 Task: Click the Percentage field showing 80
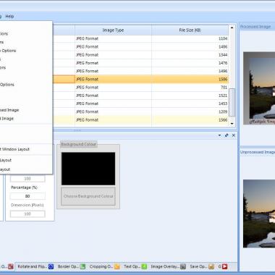point(27,196)
